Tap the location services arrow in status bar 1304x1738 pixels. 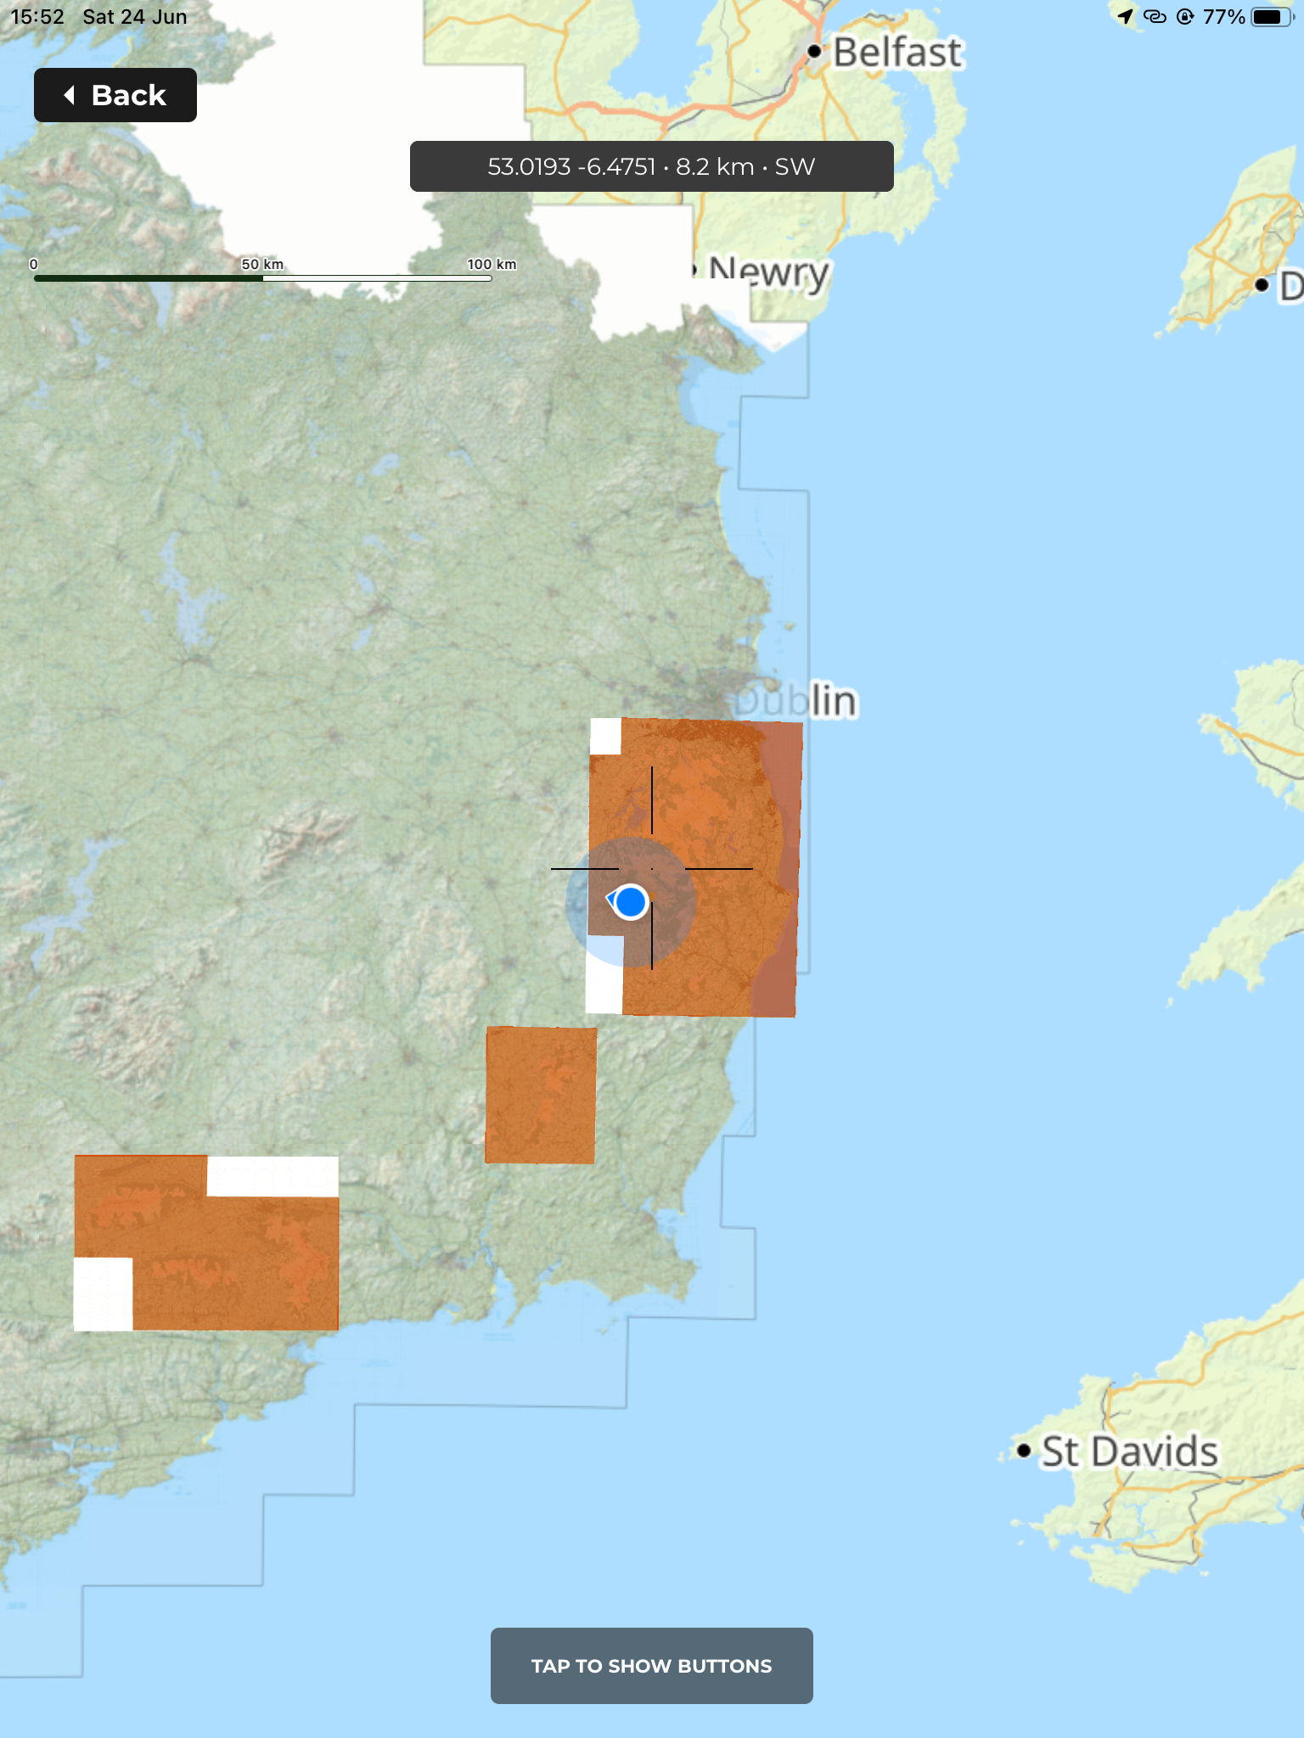(1125, 17)
